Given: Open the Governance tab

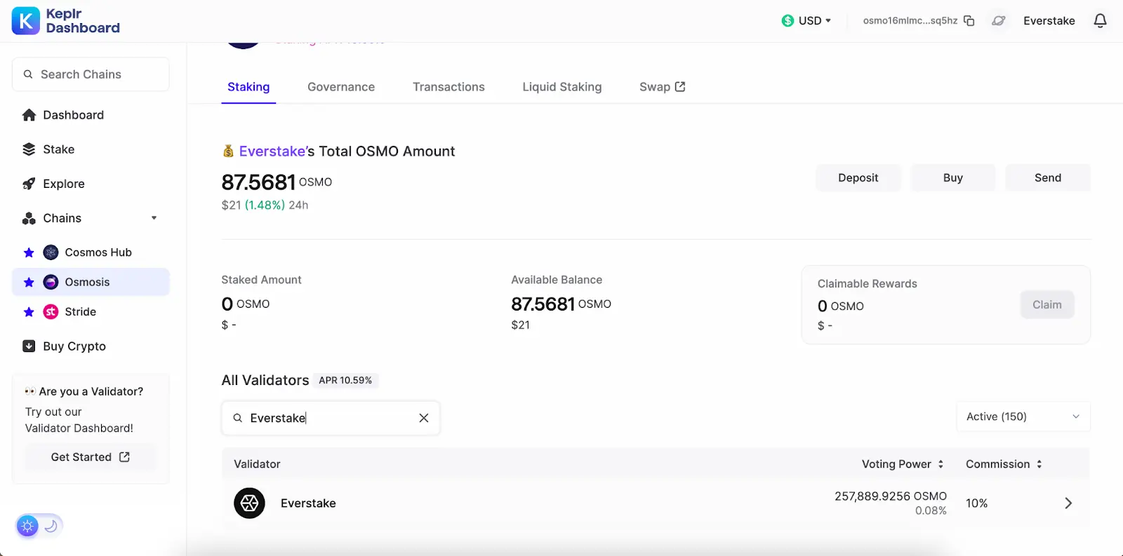Looking at the screenshot, I should pos(341,87).
